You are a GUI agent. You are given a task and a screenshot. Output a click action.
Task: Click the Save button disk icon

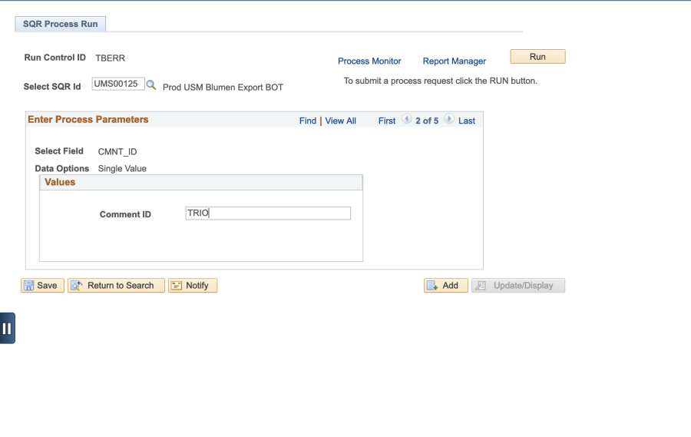tap(28, 286)
